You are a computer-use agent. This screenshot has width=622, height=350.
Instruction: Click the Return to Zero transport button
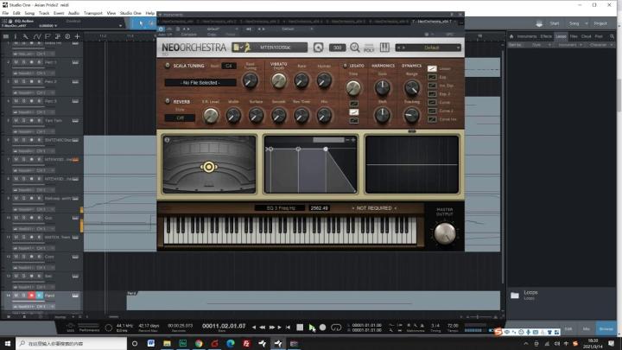coord(288,328)
